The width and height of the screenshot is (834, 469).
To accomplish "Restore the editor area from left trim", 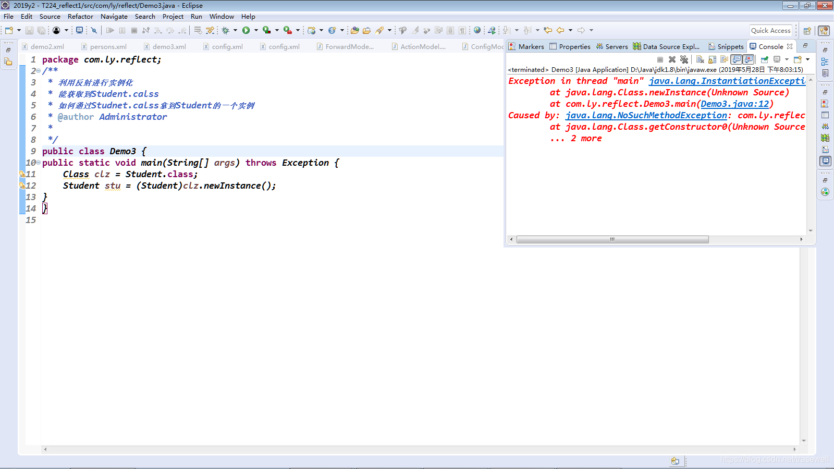I will tap(8, 50).
